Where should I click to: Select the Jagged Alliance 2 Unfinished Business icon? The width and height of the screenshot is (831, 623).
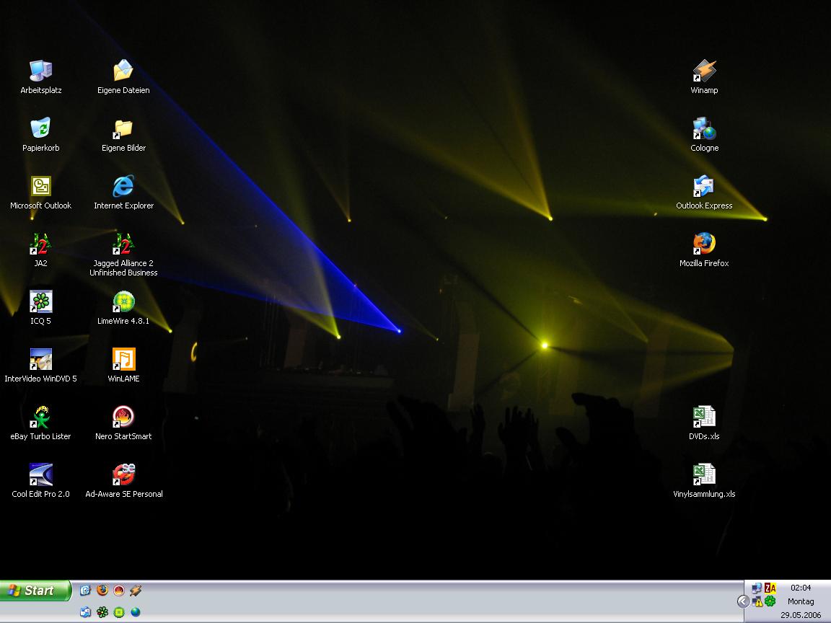[123, 244]
